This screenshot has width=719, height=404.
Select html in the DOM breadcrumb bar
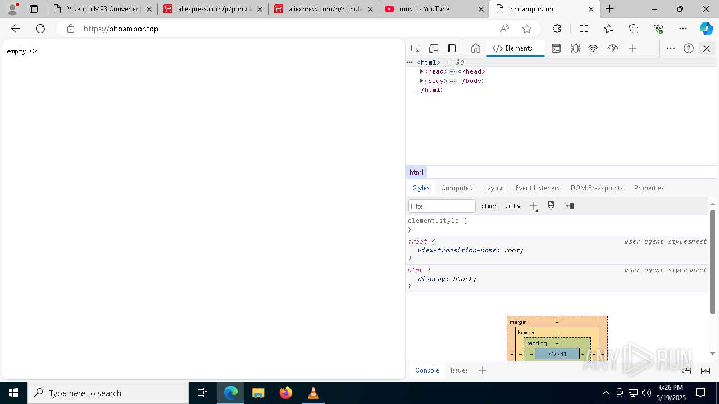point(416,172)
